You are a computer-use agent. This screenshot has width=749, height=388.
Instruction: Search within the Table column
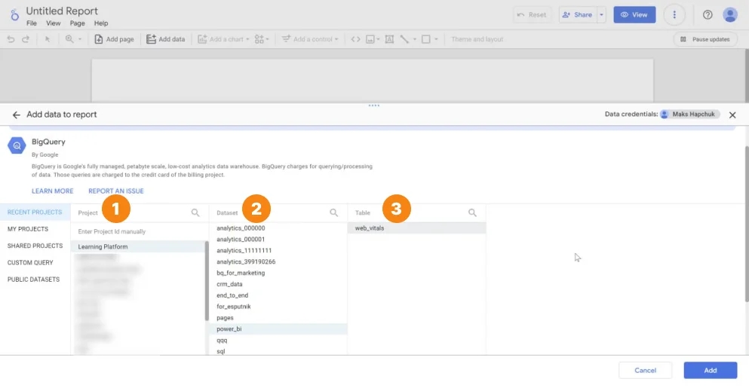tap(472, 212)
